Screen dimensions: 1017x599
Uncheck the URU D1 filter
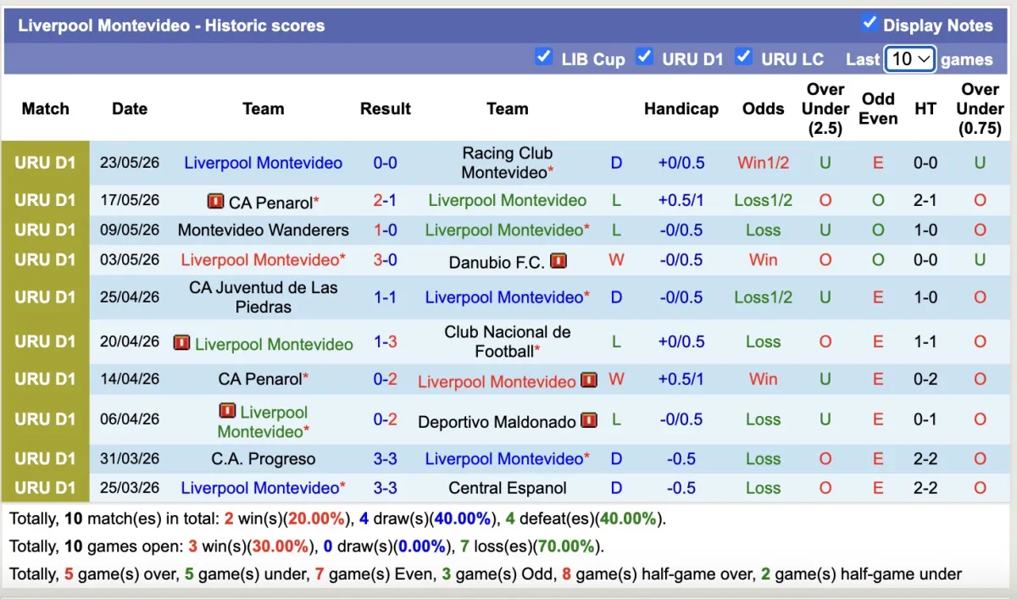pos(645,57)
